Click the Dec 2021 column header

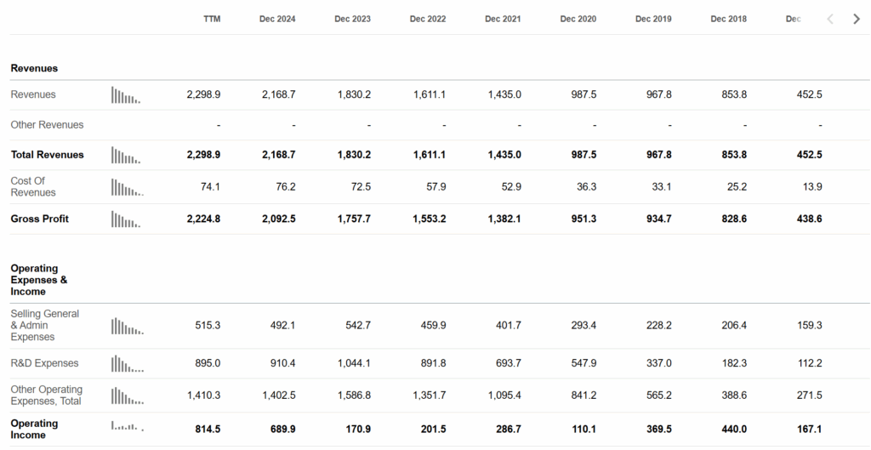pyautogui.click(x=503, y=19)
